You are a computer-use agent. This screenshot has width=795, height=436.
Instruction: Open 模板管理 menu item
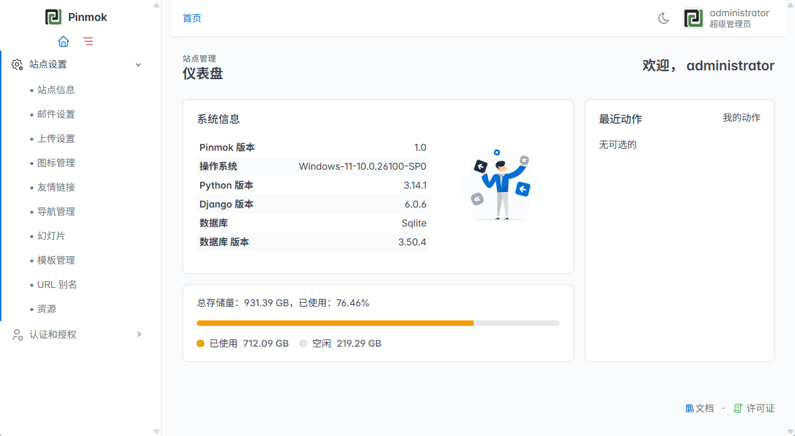[x=55, y=261]
